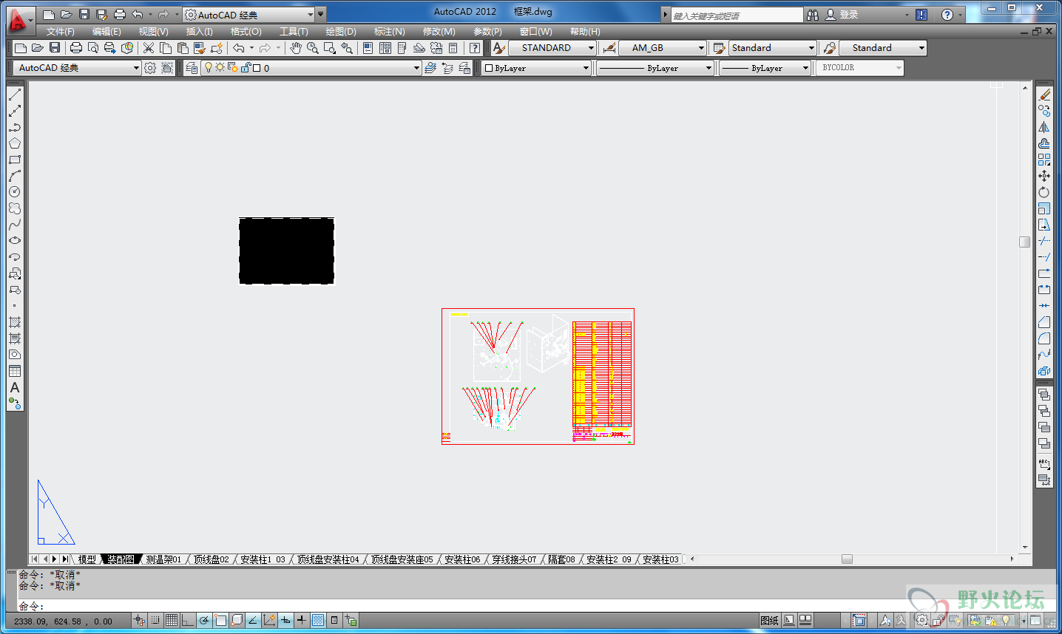The image size is (1062, 634).
Task: Select the Multiline Text tool
Action: [14, 387]
